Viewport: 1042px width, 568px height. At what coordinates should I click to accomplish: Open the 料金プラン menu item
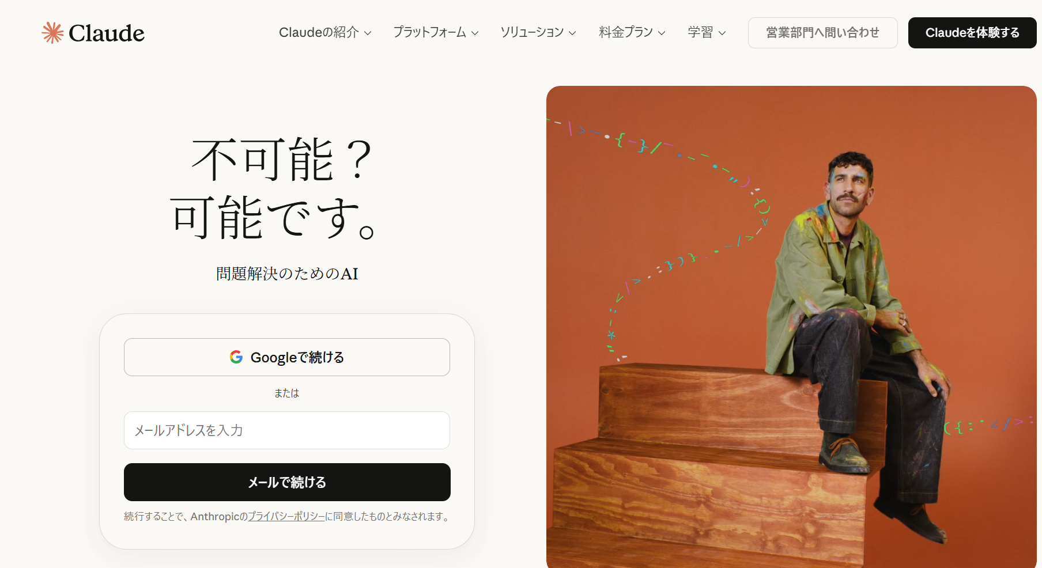coord(632,33)
